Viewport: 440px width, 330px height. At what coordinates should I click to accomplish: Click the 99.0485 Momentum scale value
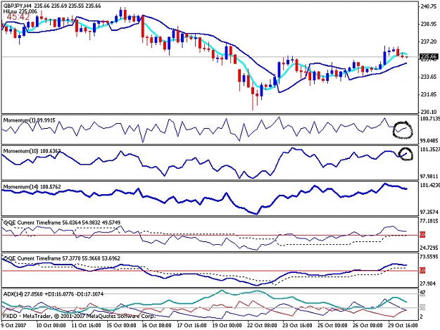click(429, 141)
